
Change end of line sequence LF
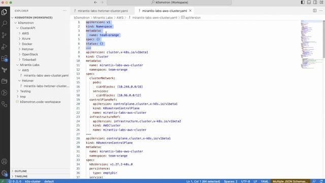[255, 181]
